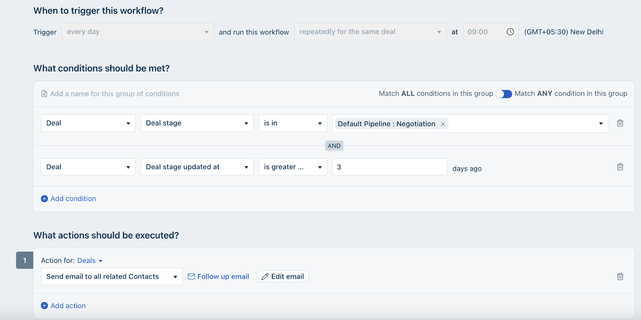Expand the pipeline stage values dropdown arrow
This screenshot has height=320, width=641.
click(x=601, y=123)
